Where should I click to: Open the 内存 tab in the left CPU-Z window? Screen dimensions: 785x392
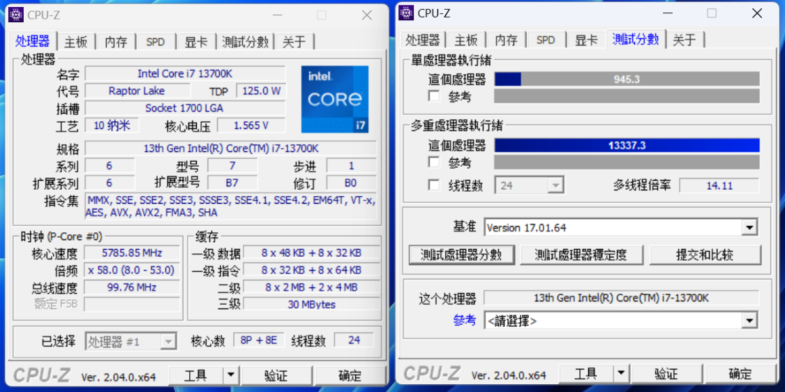(x=116, y=42)
